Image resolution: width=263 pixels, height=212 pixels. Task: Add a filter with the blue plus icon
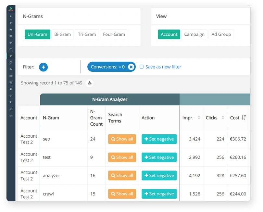point(43,67)
